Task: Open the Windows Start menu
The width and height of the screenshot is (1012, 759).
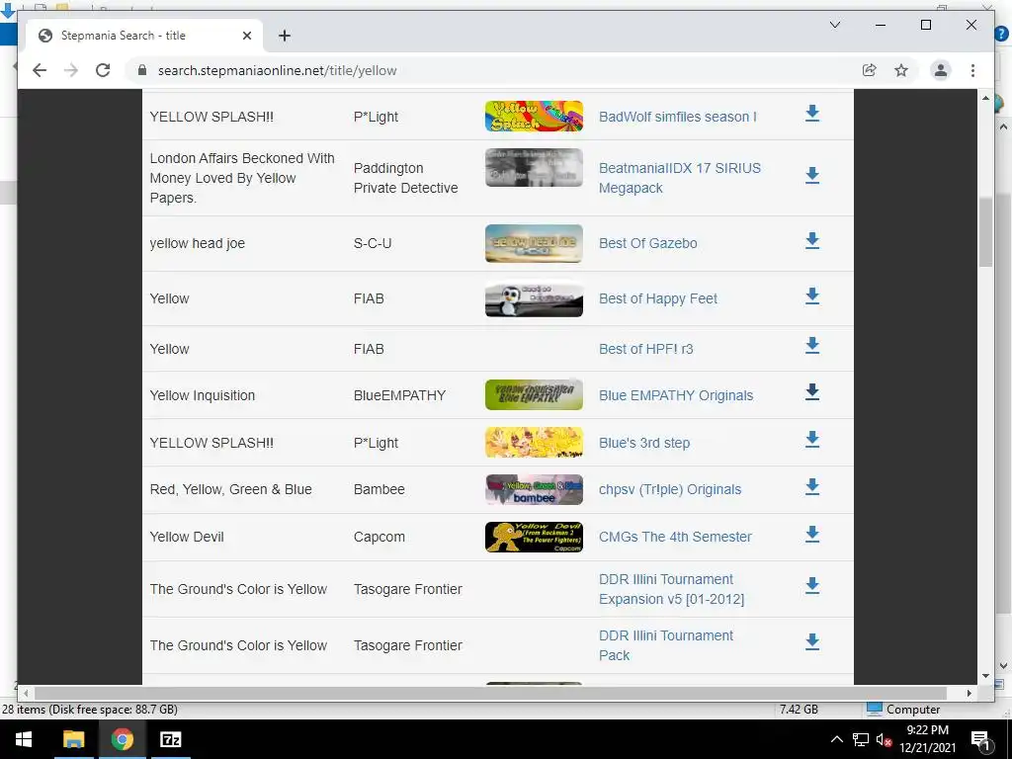Action: coord(24,739)
